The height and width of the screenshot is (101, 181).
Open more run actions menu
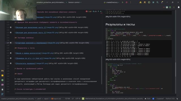point(131,2)
